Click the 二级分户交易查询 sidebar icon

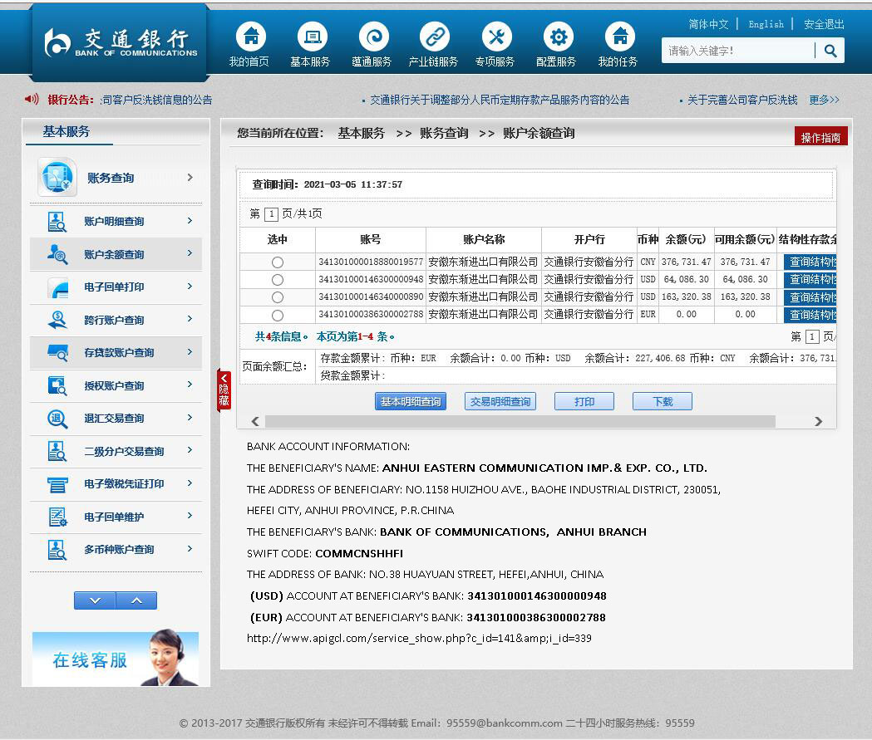click(x=57, y=451)
